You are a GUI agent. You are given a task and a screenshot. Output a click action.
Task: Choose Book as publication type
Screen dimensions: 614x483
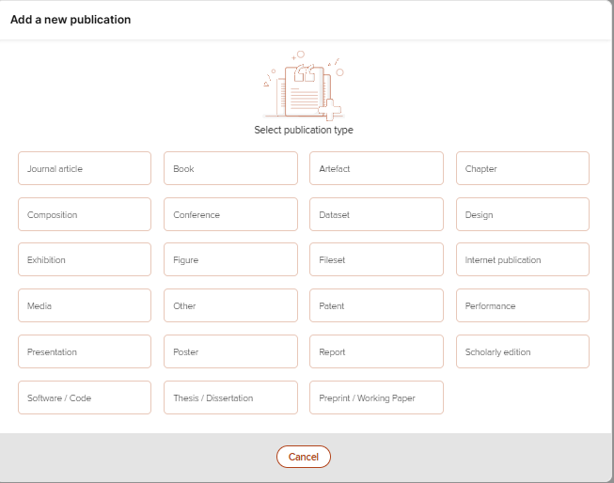[230, 168]
